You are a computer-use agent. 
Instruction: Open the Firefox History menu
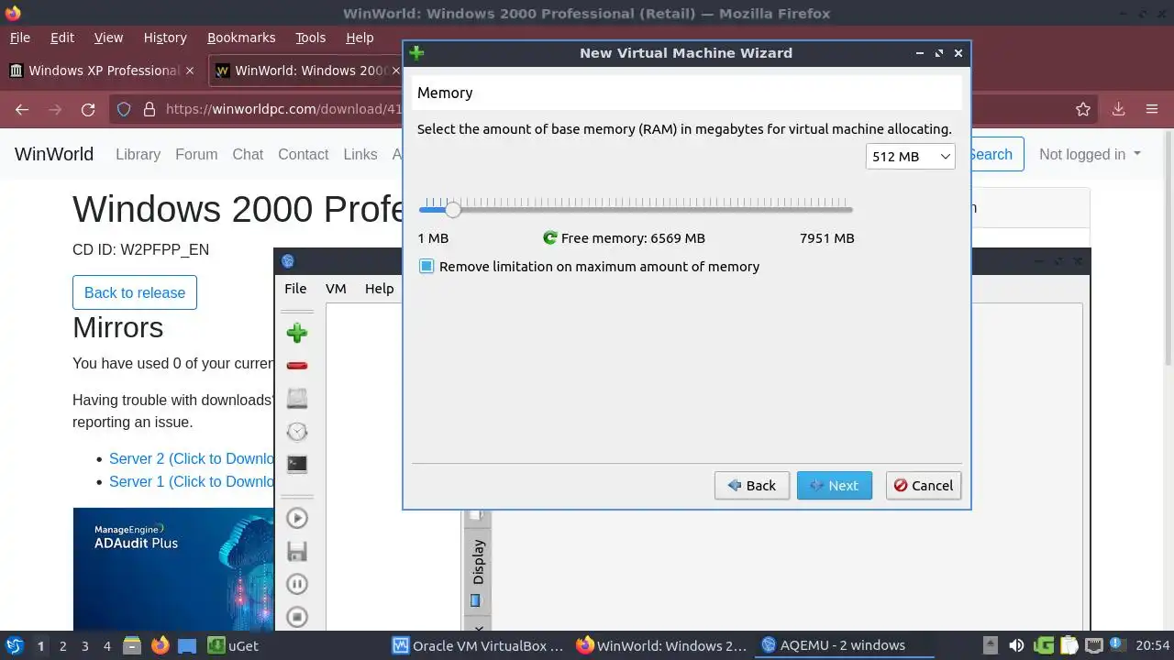[165, 38]
